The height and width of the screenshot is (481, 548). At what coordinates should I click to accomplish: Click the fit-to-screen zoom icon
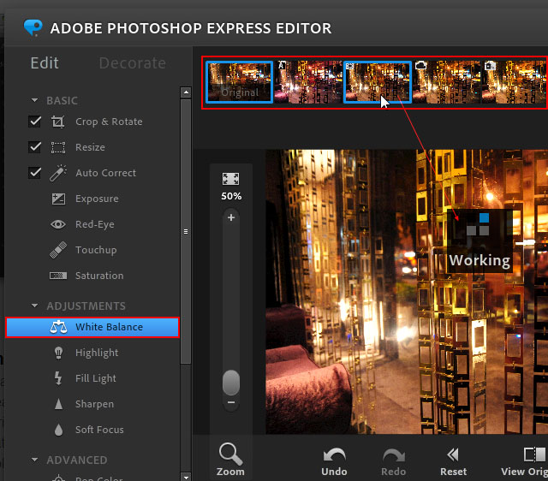(230, 179)
